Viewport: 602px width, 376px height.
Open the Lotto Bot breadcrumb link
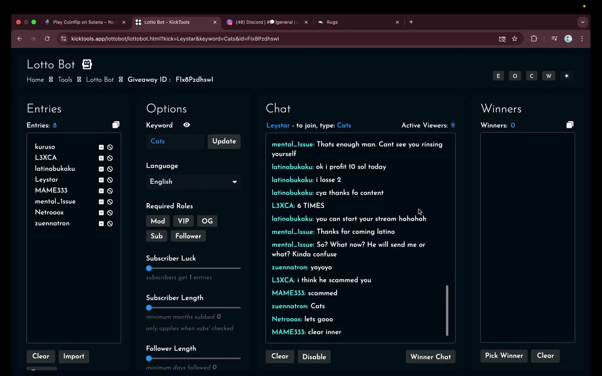[100, 80]
